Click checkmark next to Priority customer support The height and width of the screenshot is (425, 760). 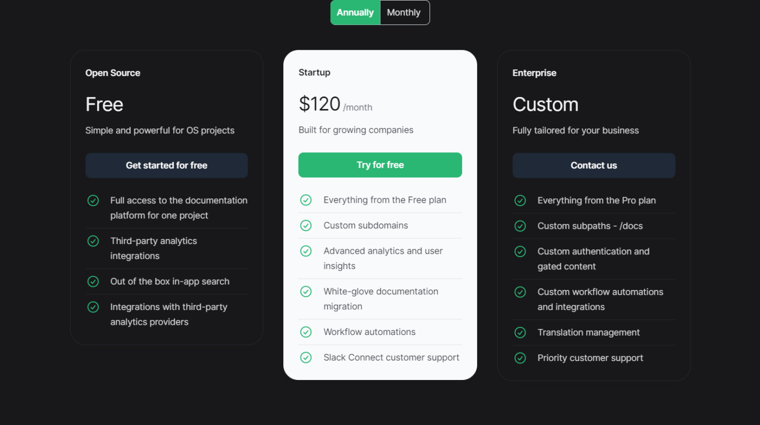(520, 358)
